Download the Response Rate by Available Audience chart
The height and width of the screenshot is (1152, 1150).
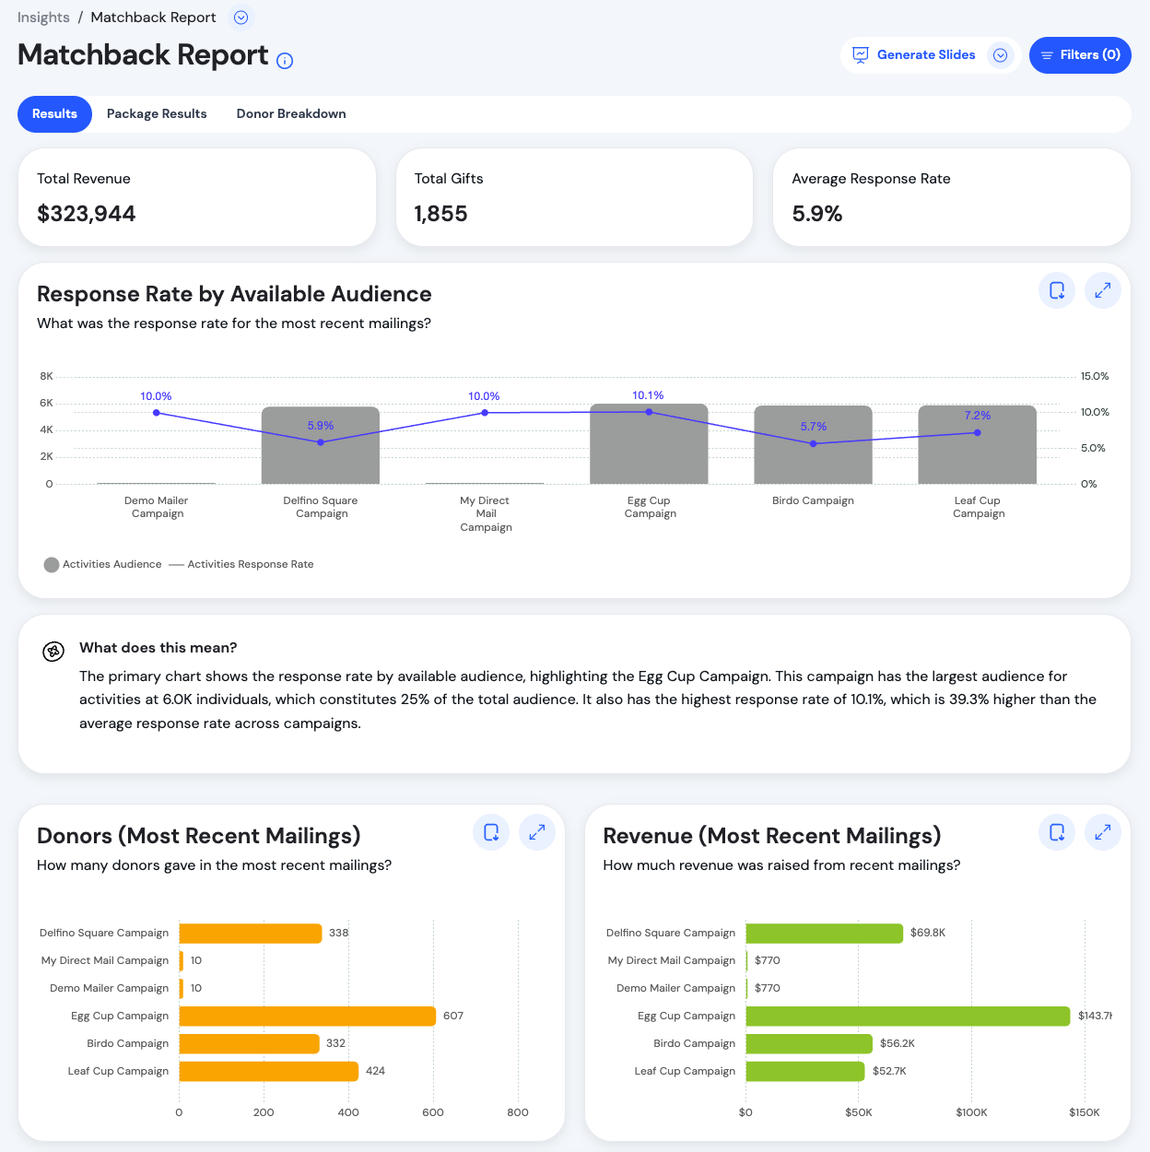(1056, 290)
